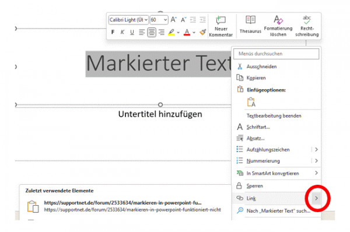Screen dimensions: 350x232
Task: Click rotation handle circle above subtitle box
Action: pyautogui.click(x=160, y=104)
